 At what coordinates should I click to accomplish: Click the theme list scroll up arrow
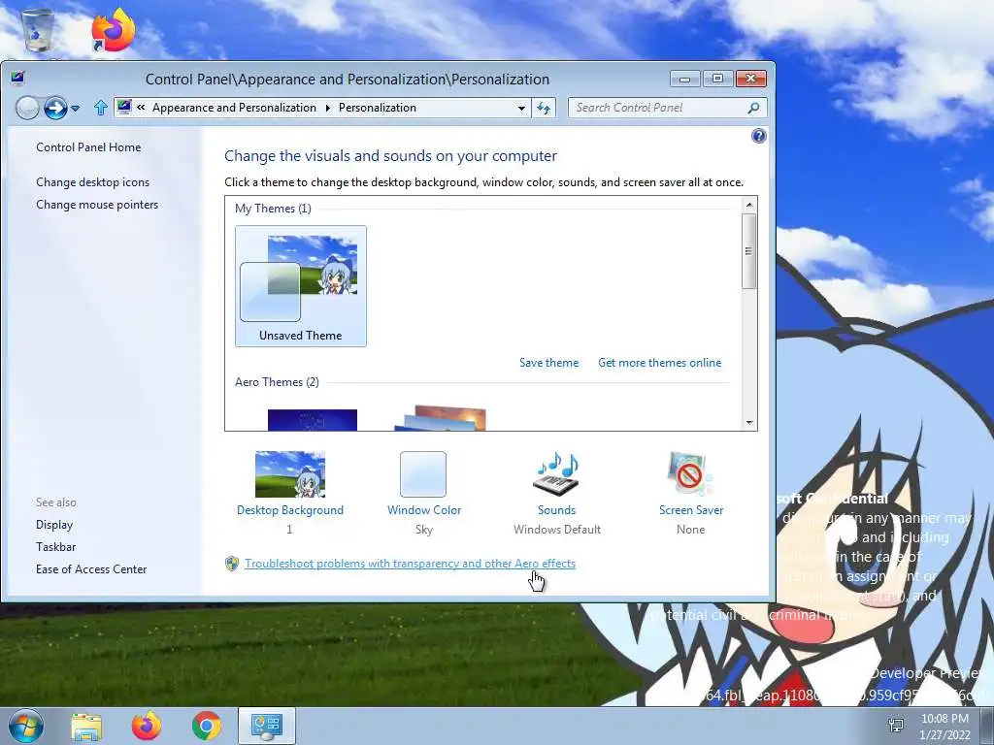749,205
